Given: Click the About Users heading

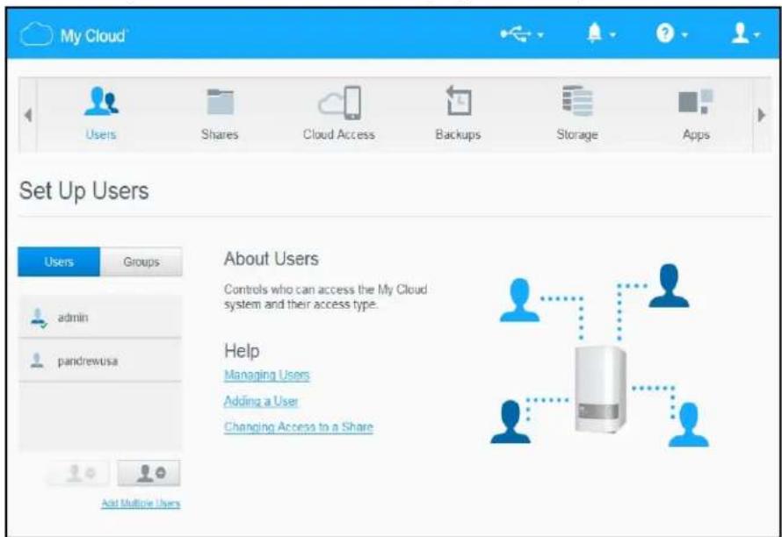Looking at the screenshot, I should pos(272,259).
